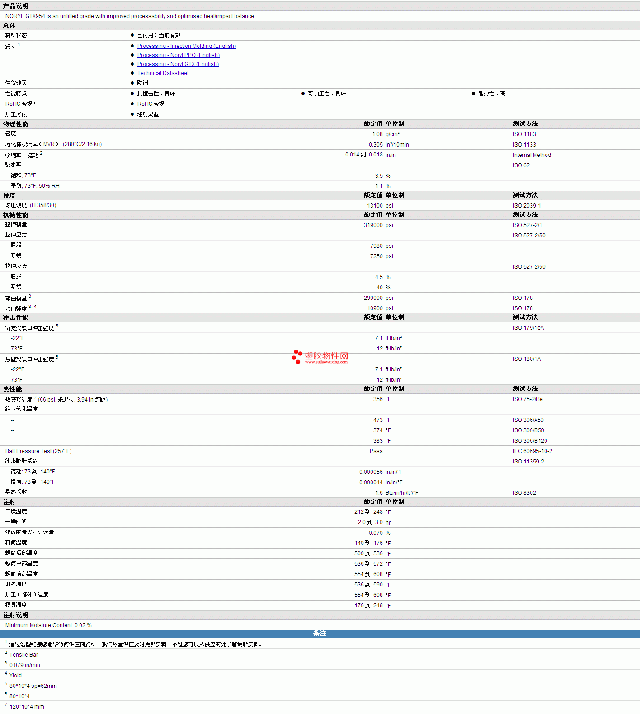Click the Pass result value
Image resolution: width=640 pixels, height=714 pixels.
[x=376, y=451]
